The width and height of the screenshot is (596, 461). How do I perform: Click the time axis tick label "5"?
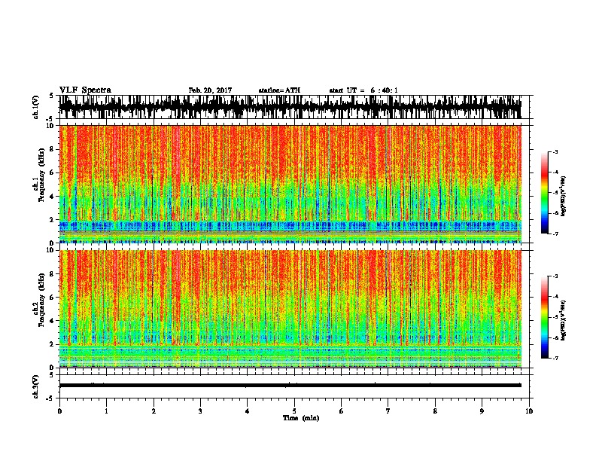pyautogui.click(x=294, y=411)
